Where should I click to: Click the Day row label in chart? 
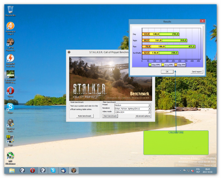[134, 34]
